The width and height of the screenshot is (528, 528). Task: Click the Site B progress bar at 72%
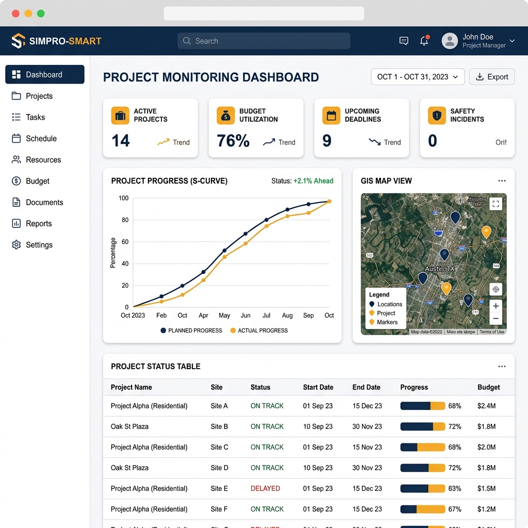[x=423, y=426]
